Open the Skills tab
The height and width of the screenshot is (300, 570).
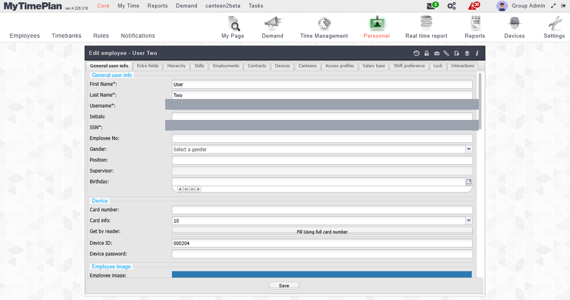coord(199,66)
